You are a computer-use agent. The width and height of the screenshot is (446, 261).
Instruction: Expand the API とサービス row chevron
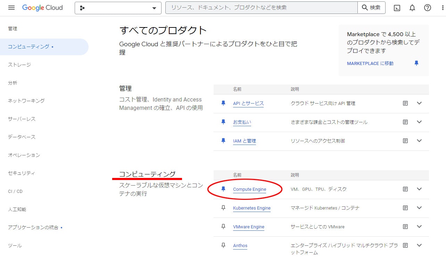click(419, 103)
